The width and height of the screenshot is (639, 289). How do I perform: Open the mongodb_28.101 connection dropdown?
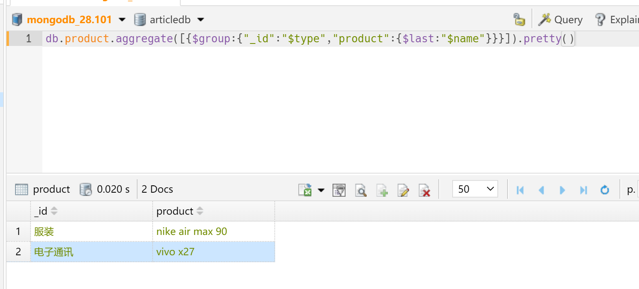pos(122,20)
